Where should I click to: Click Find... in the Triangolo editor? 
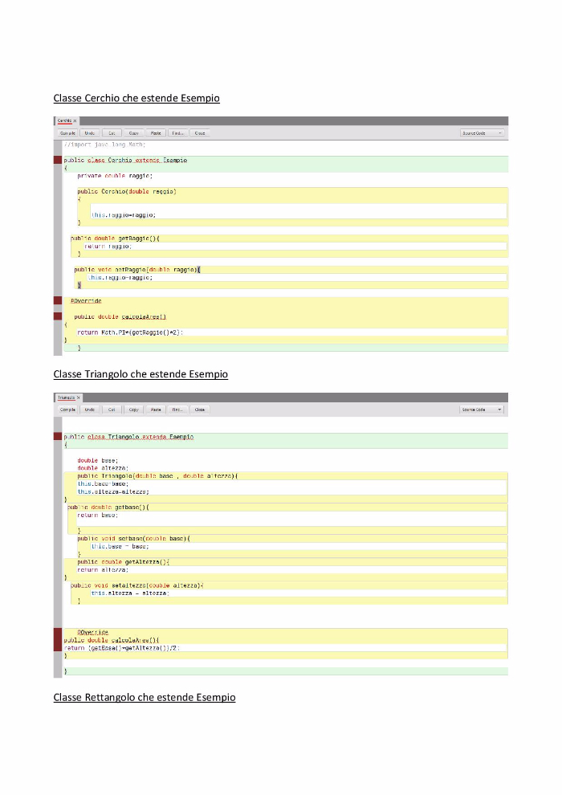(177, 410)
